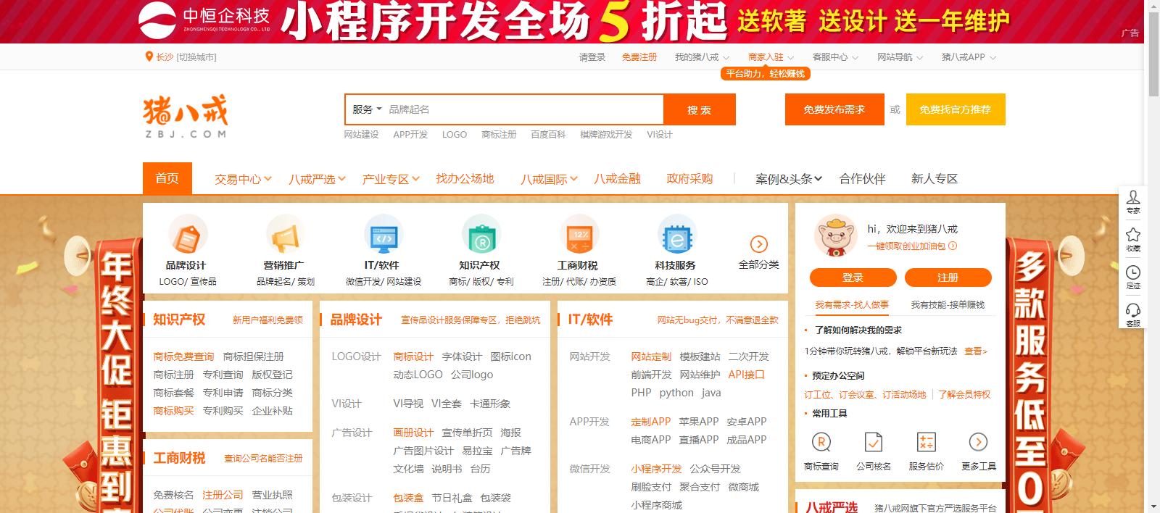Click the 登录 button in welcome panel

853,278
